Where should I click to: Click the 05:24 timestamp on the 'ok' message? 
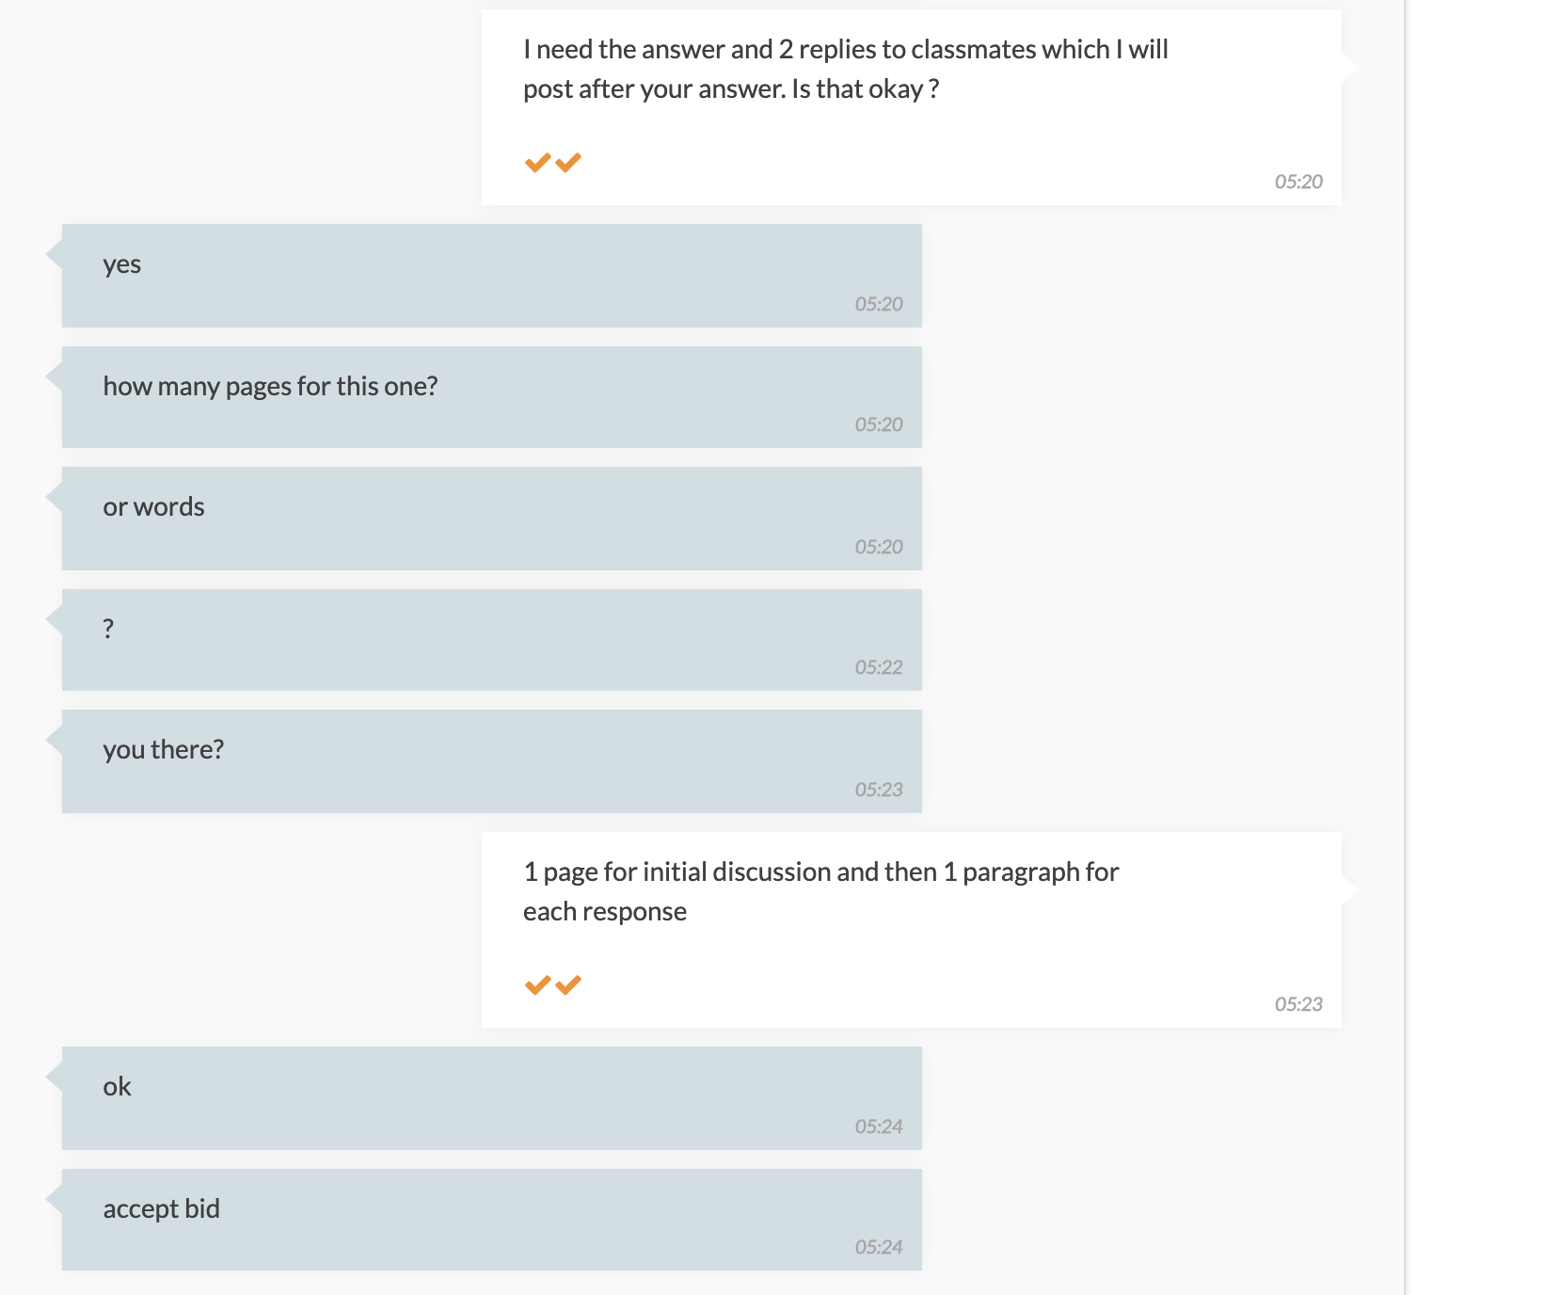(x=879, y=1127)
